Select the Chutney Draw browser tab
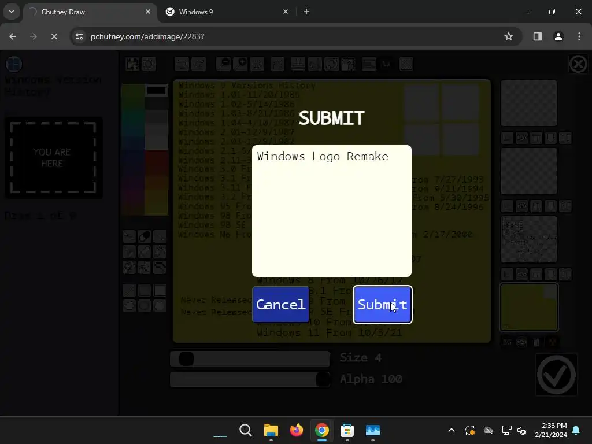This screenshot has height=444, width=592. click(x=89, y=12)
